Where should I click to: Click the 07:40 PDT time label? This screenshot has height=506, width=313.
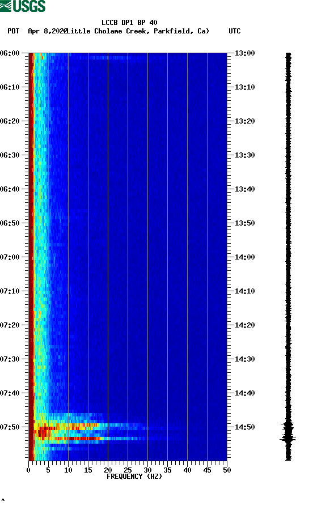[x=10, y=393]
